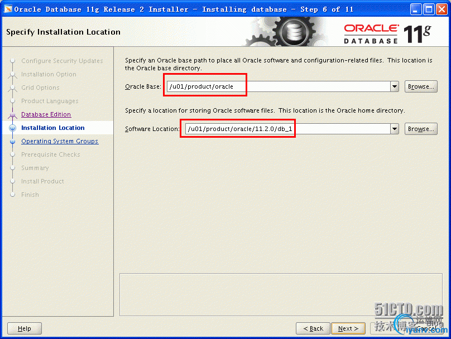Viewport: 451px width, 339px height.
Task: Click the Database Edition step marker icon
Action: (x=12, y=115)
